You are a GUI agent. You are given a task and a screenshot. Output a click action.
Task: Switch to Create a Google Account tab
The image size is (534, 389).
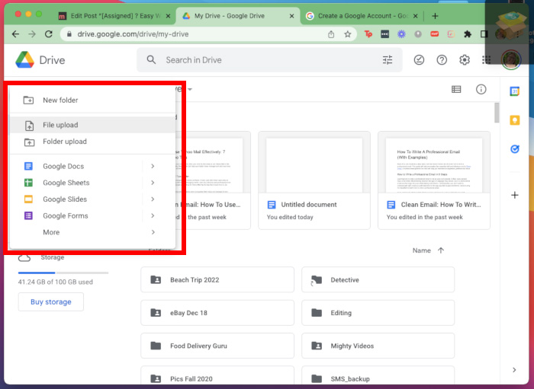[x=362, y=16]
